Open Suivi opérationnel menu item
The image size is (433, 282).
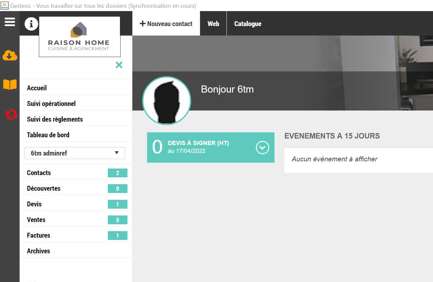(51, 104)
